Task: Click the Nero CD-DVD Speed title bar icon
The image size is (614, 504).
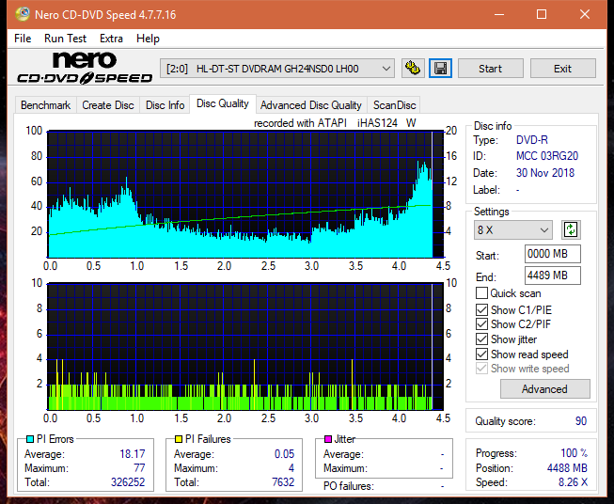Action: [23, 14]
